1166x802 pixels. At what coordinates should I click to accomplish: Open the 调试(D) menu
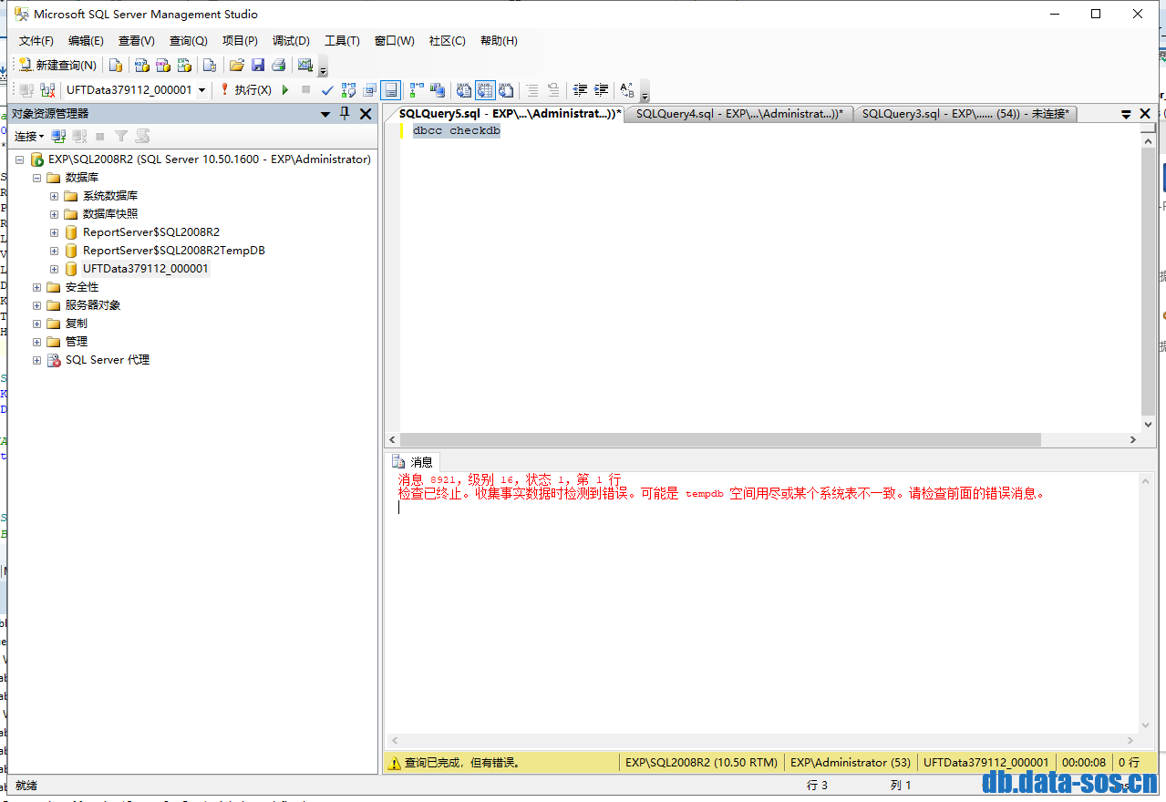pyautogui.click(x=290, y=40)
